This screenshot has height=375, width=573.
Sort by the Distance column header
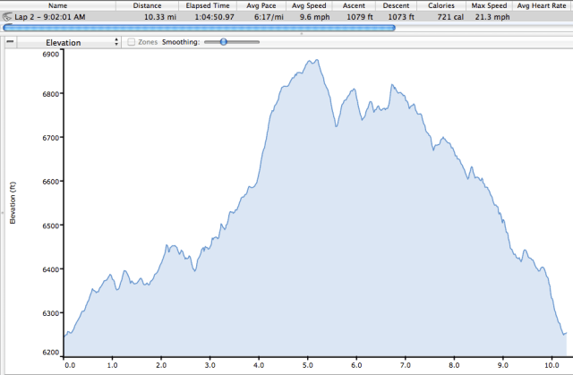pyautogui.click(x=147, y=5)
